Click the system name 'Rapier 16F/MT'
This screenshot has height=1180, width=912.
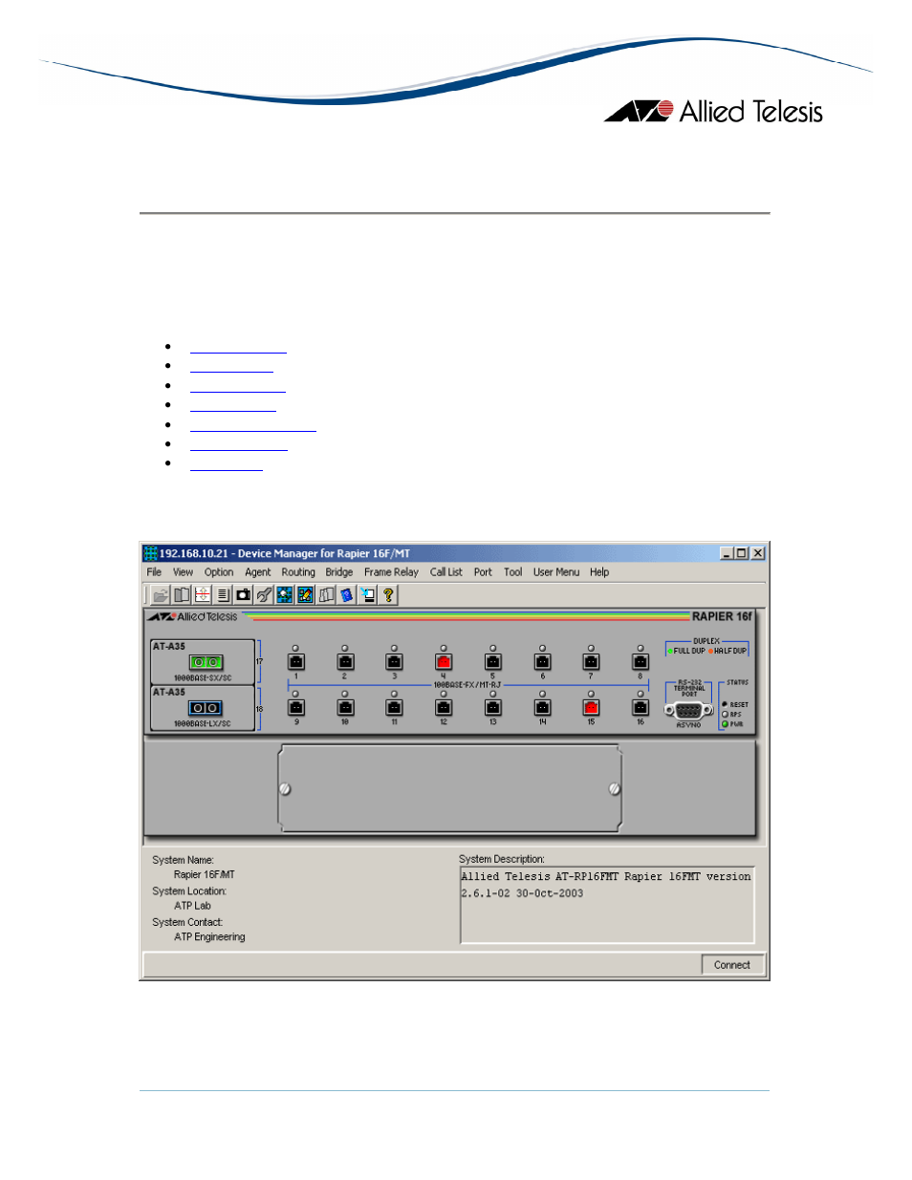(x=205, y=875)
